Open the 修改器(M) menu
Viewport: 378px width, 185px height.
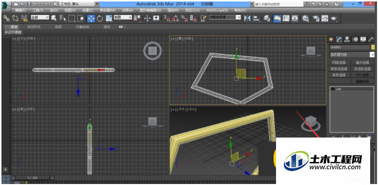[x=107, y=10]
